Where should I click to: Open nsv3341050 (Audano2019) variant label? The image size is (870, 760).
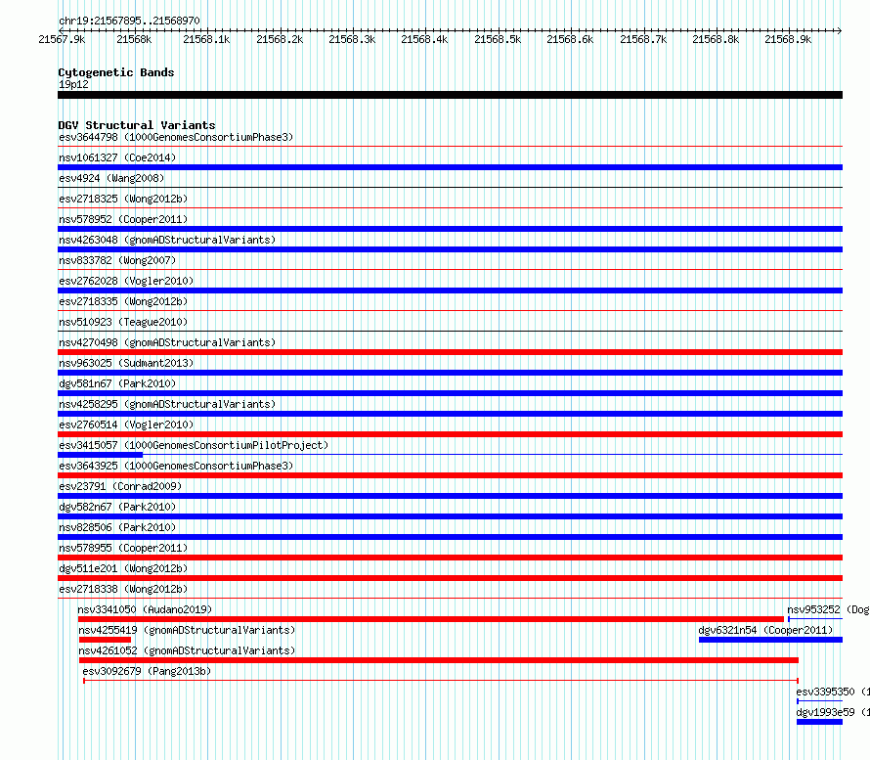145,609
